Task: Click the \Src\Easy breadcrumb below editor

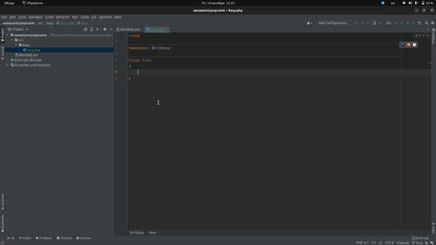Action: (136, 233)
